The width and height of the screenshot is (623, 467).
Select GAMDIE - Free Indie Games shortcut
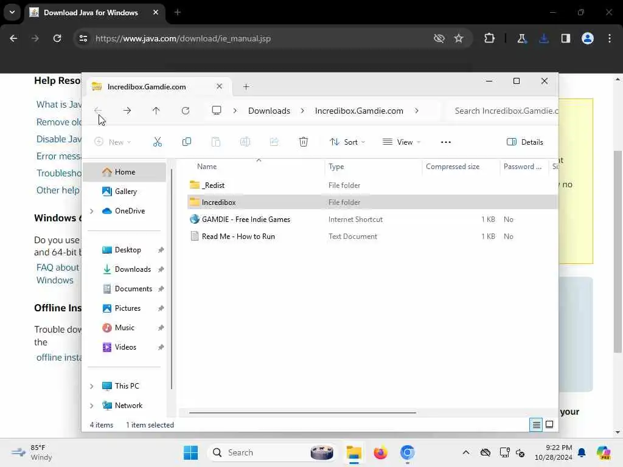pos(246,219)
